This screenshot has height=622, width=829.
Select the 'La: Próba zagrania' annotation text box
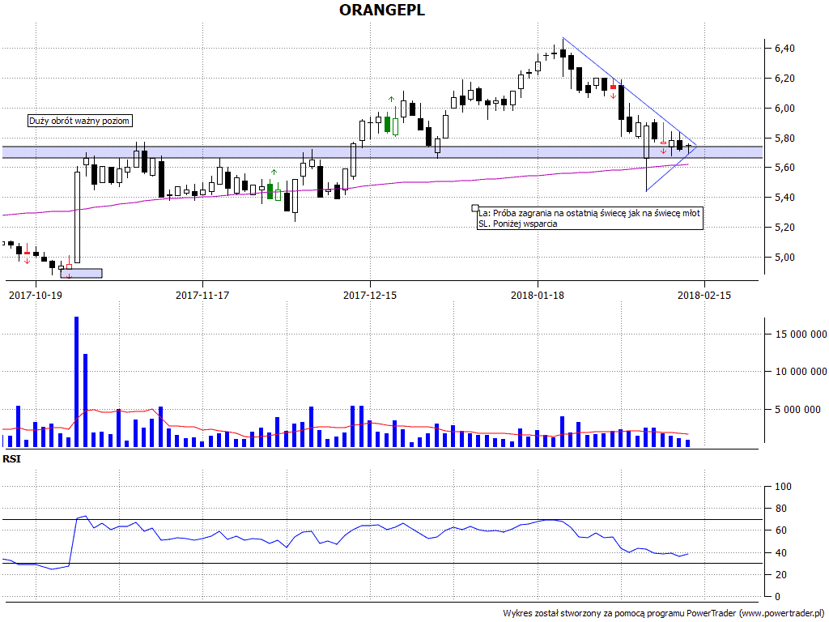(590, 219)
